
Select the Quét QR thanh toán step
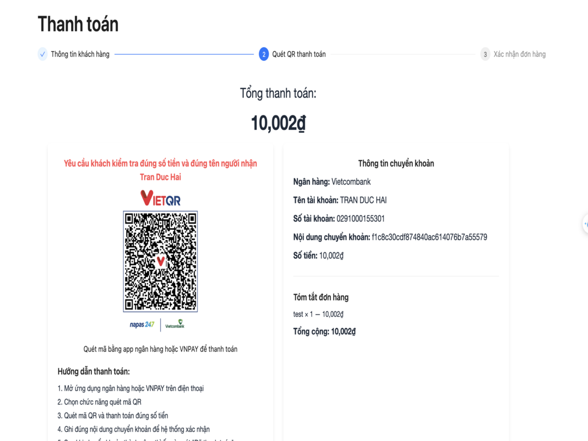coord(299,55)
